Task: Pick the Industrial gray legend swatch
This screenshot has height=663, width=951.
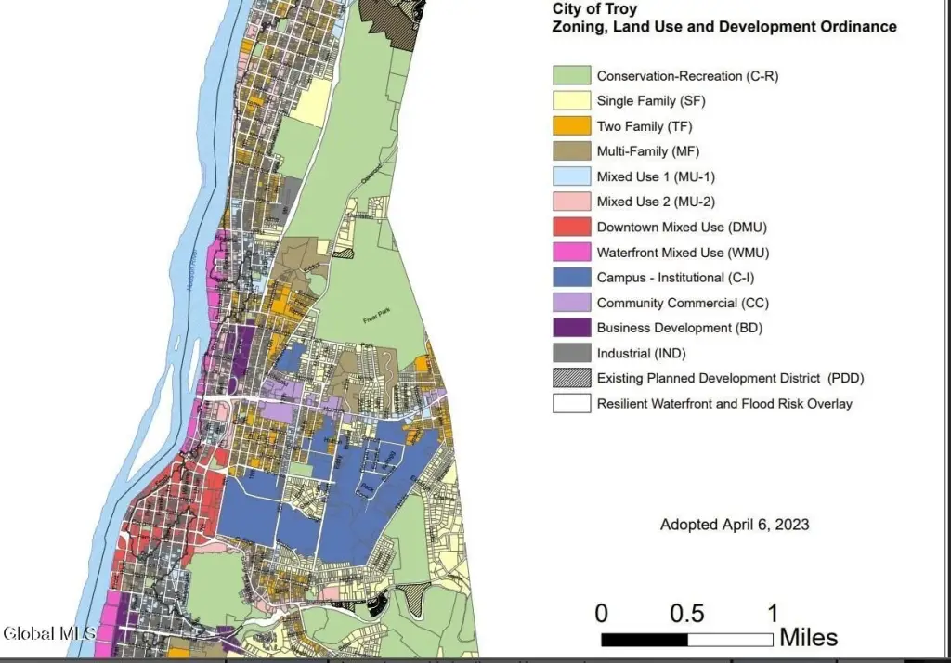Action: coord(570,353)
